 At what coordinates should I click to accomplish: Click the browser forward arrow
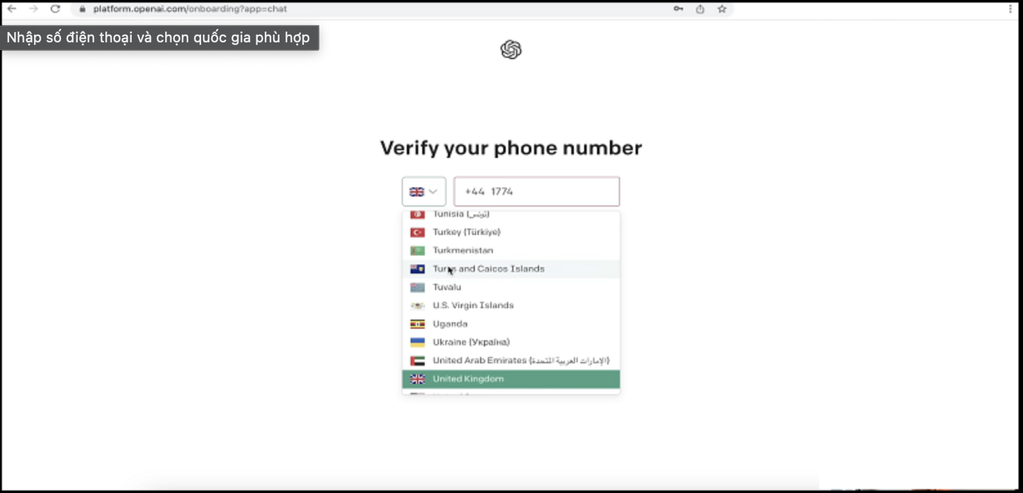pos(33,9)
